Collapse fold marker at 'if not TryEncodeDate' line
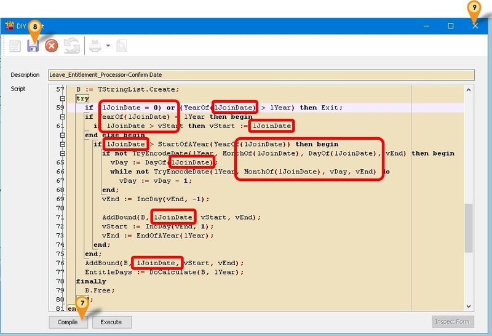This screenshot has width=492, height=336. click(x=61, y=153)
